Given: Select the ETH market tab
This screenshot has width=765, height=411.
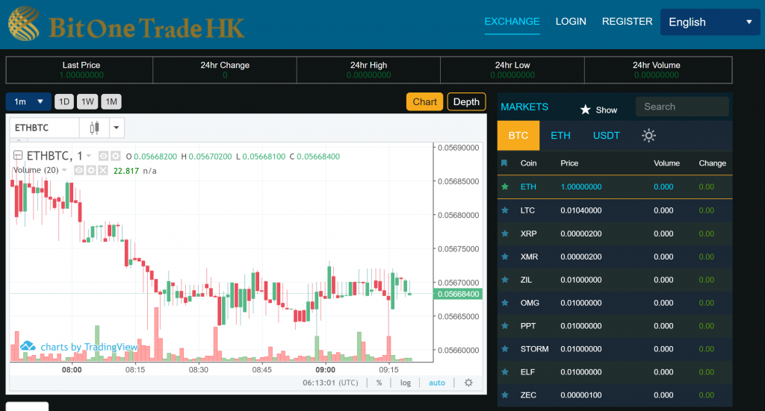Looking at the screenshot, I should 560,136.
